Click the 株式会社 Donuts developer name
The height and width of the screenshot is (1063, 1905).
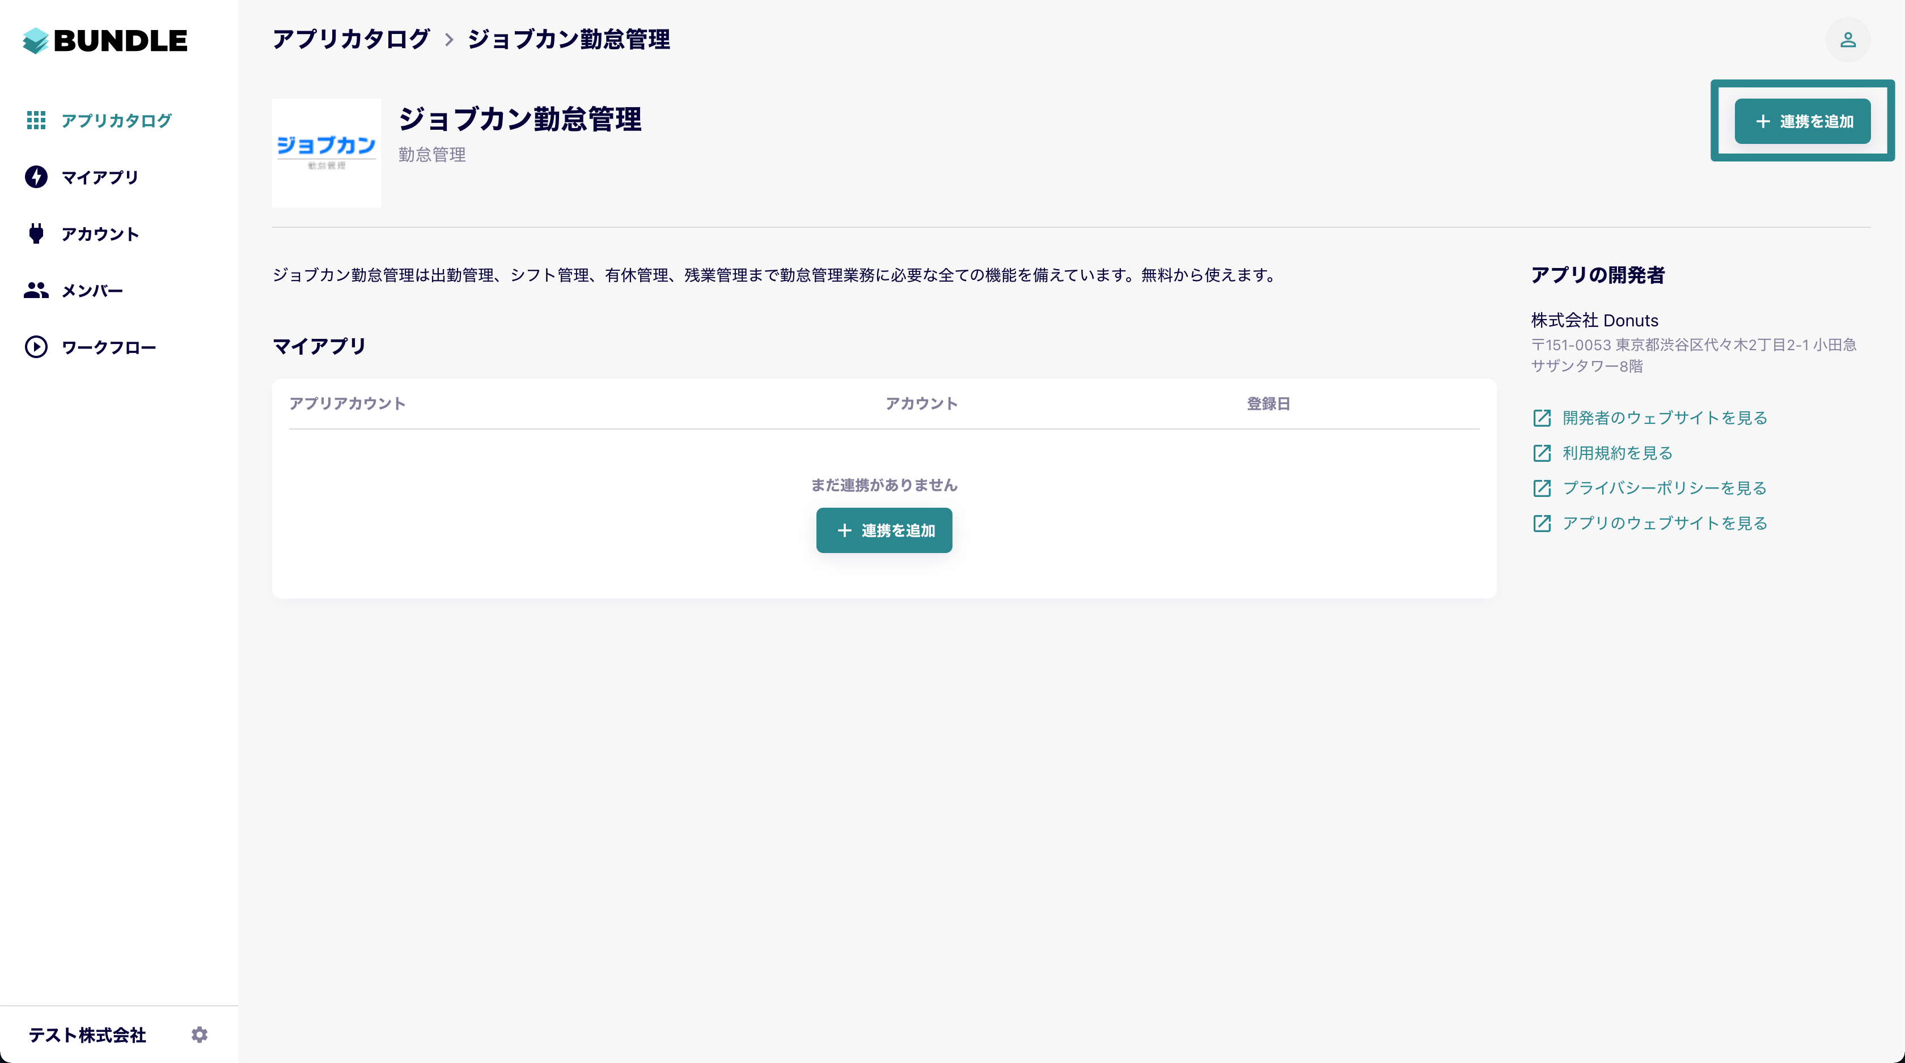1594,320
